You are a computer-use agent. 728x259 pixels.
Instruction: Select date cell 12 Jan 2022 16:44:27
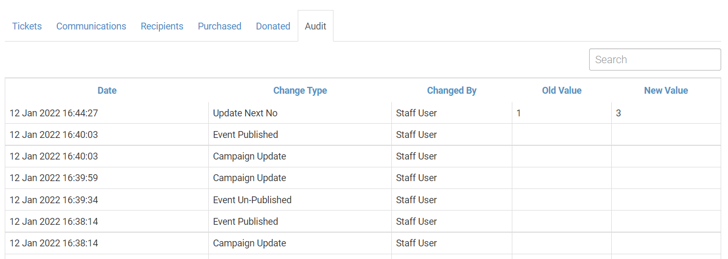click(107, 113)
